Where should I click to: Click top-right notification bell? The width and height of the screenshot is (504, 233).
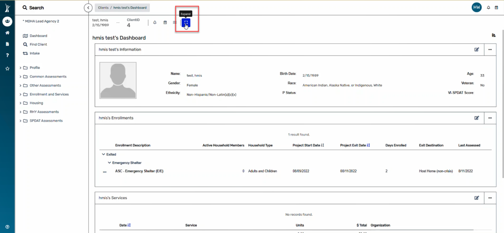click(x=488, y=7)
